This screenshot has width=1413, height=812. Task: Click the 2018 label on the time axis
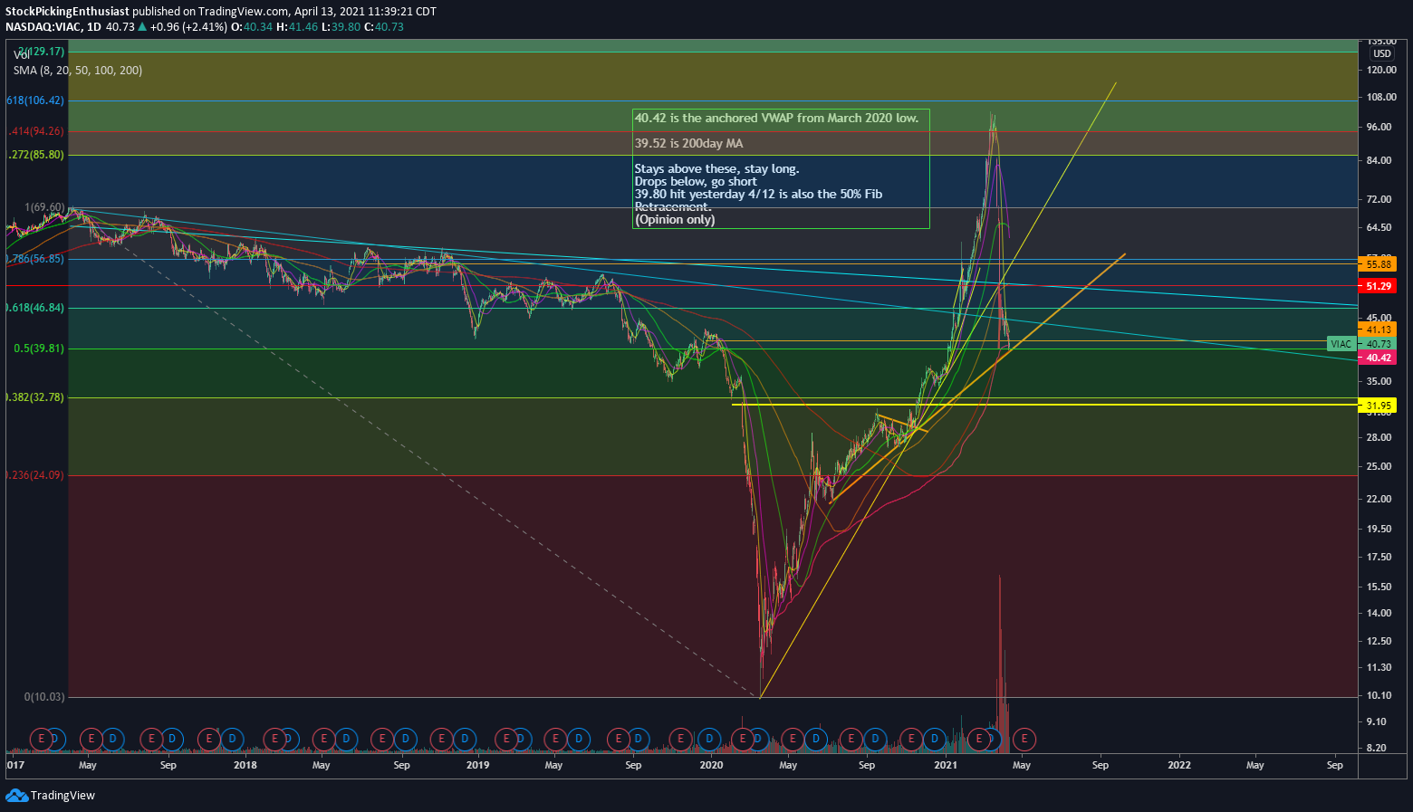click(x=245, y=765)
